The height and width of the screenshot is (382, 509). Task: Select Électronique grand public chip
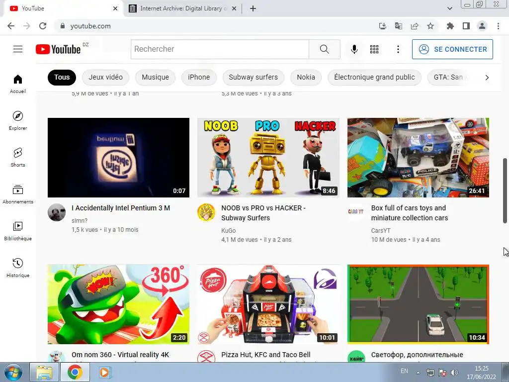pos(374,77)
